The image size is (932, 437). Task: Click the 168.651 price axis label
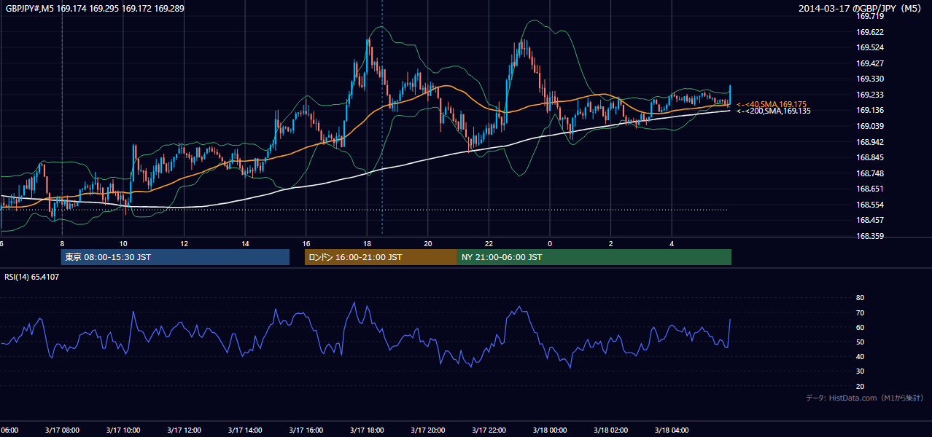869,189
